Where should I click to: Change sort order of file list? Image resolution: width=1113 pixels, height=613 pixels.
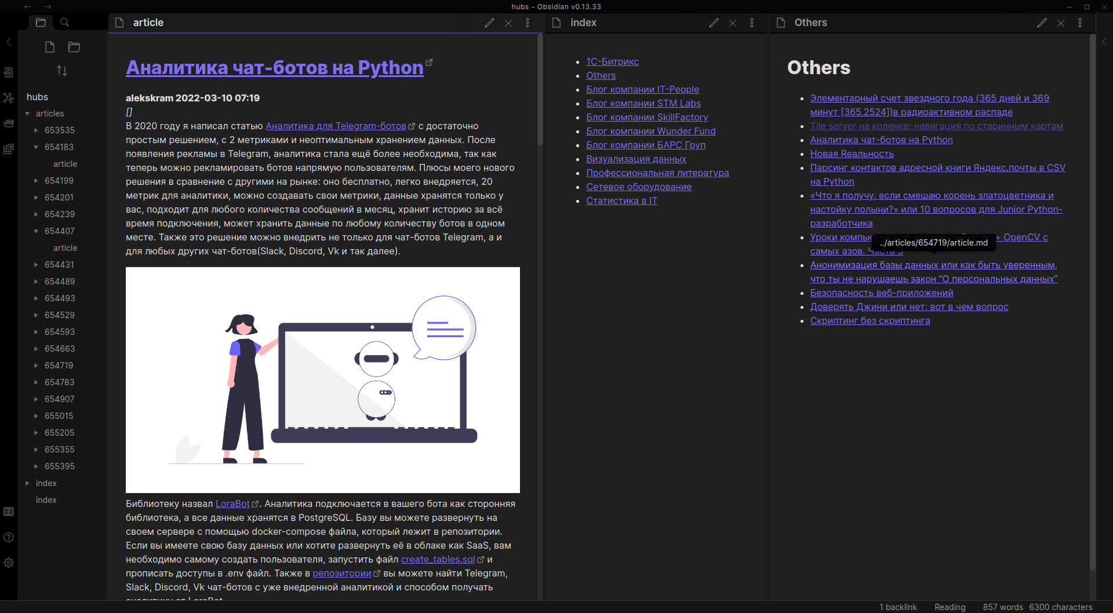pos(62,71)
